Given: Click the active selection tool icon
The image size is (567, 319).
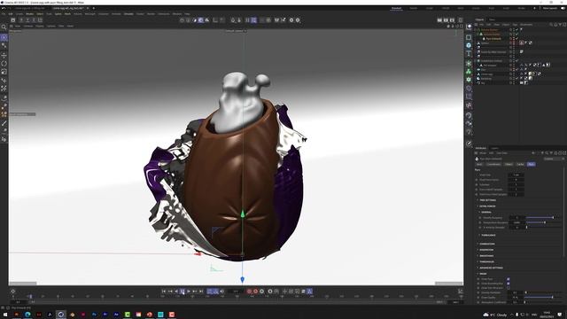Looking at the screenshot, I should [4, 37].
